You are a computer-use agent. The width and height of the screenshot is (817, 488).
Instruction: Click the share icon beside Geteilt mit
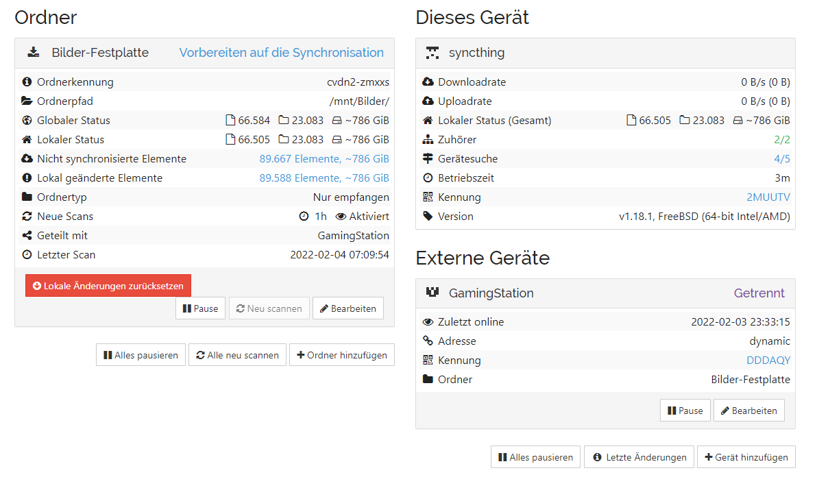[x=27, y=236]
